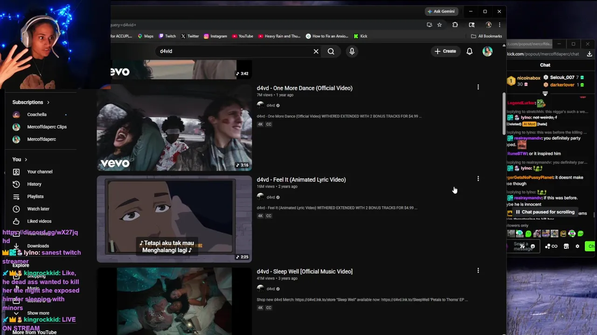The height and width of the screenshot is (335, 597).
Task: Open options for Sleep Well video
Action: click(x=478, y=270)
